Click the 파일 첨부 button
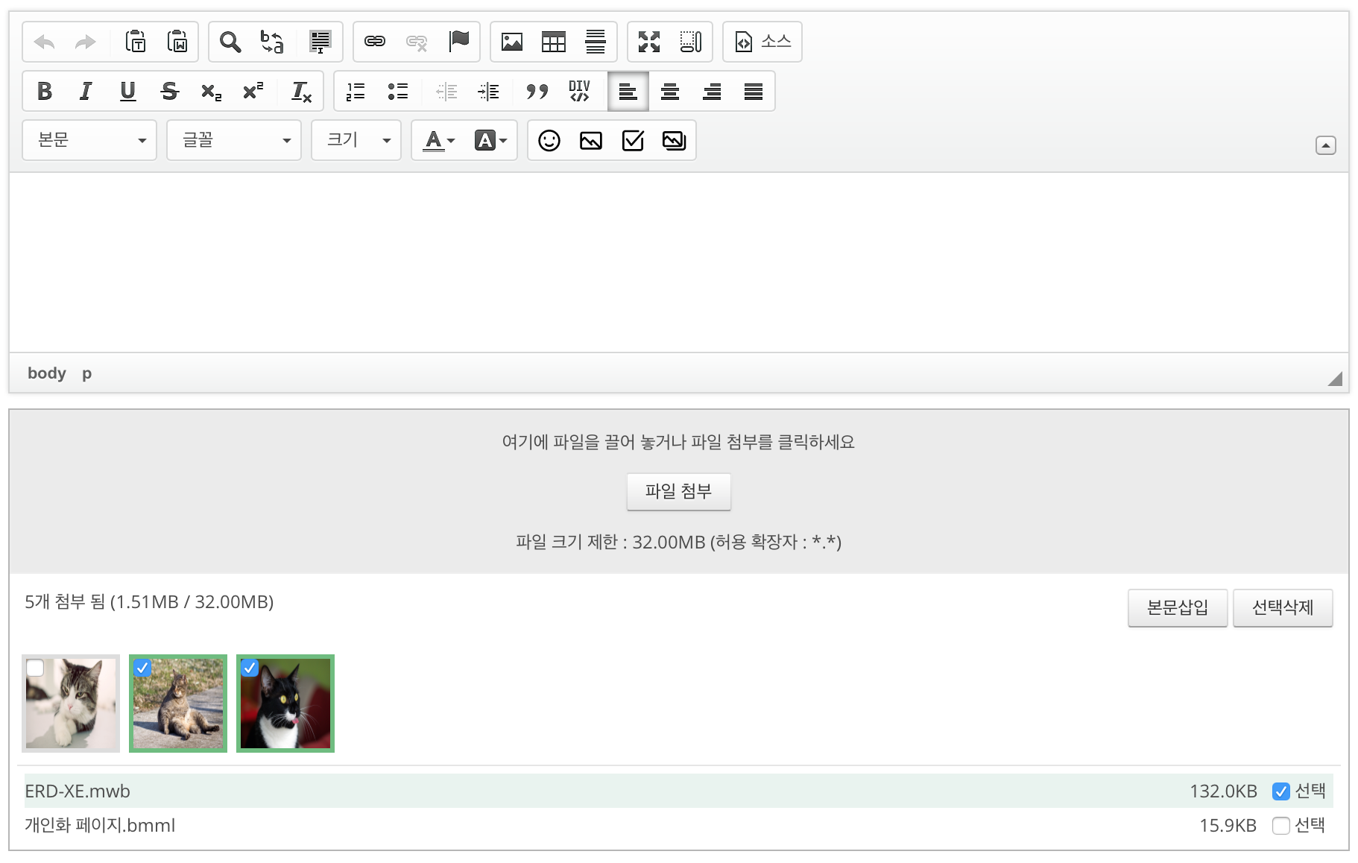The image size is (1358, 863). pos(678,492)
